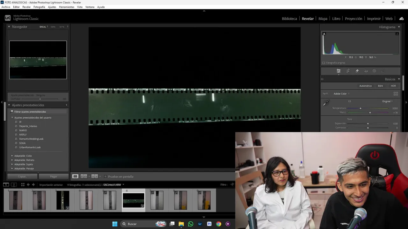
Task: Switch to the Biblioteca module
Action: click(289, 19)
